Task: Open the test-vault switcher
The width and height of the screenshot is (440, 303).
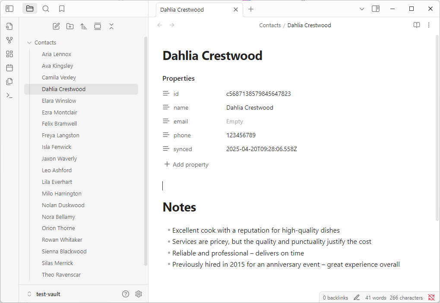Action: [x=44, y=294]
